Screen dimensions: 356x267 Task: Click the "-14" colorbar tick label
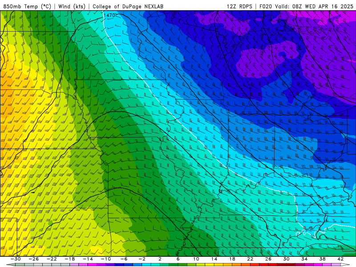point(88,259)
